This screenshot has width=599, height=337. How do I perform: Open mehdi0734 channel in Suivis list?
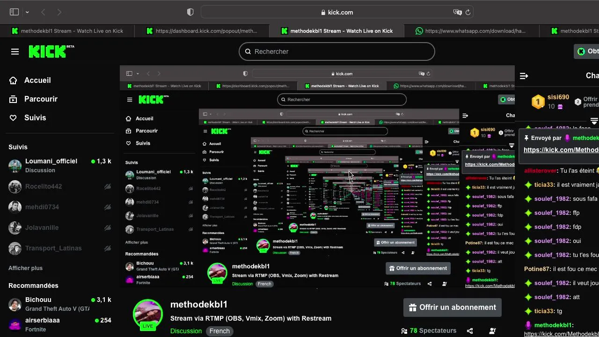click(x=60, y=207)
